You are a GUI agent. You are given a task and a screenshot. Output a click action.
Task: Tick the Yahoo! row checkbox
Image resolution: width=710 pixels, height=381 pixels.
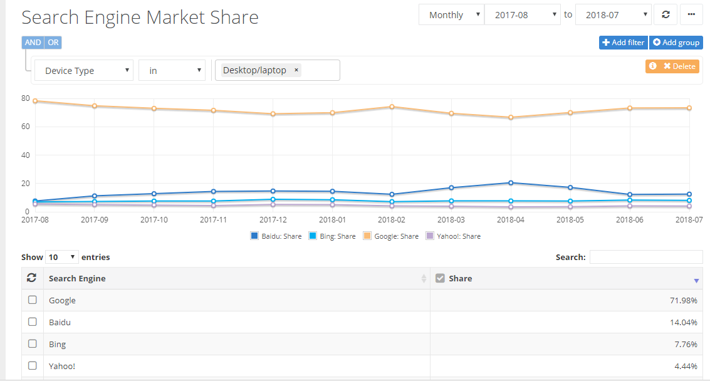coord(32,365)
